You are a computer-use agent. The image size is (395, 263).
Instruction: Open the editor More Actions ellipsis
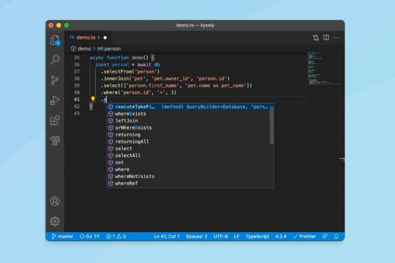[x=336, y=38]
